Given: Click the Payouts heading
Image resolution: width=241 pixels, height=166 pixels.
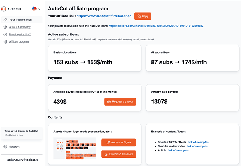Looking at the screenshot, I should [55, 78].
